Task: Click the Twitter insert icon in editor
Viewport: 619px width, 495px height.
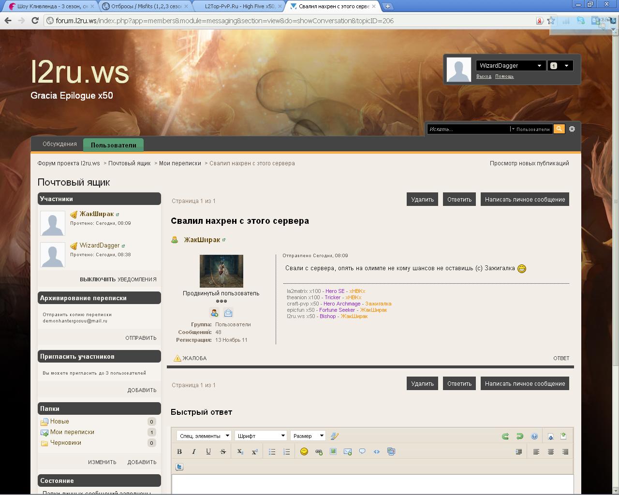Action: 179,467
